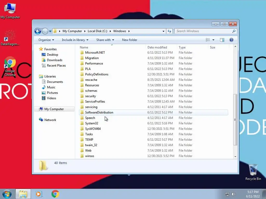Select the PolicyDefinitions folder icon

(x=82, y=74)
